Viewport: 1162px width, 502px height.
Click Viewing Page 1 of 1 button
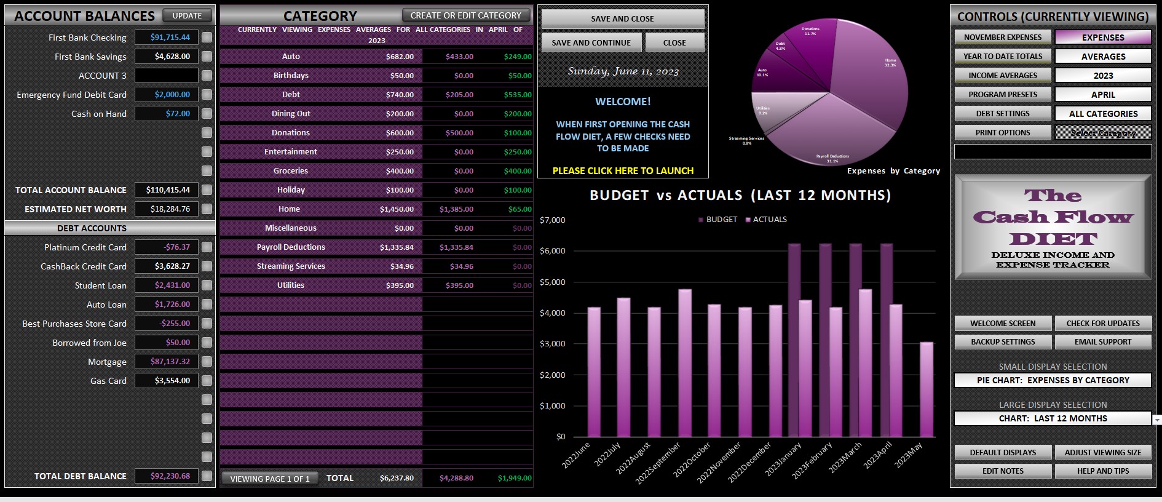pyautogui.click(x=270, y=479)
